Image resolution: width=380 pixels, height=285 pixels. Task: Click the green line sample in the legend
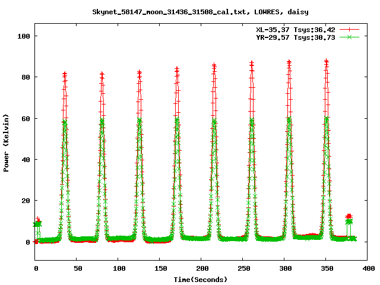350,37
